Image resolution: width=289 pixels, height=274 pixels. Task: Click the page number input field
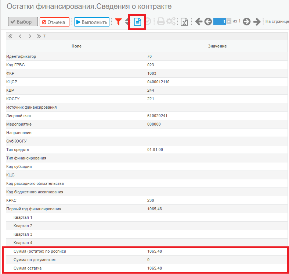tap(220, 21)
